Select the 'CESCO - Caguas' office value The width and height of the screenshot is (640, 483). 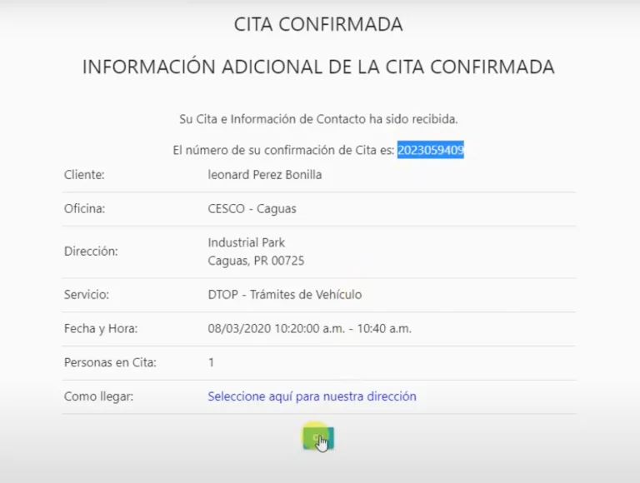[252, 209]
